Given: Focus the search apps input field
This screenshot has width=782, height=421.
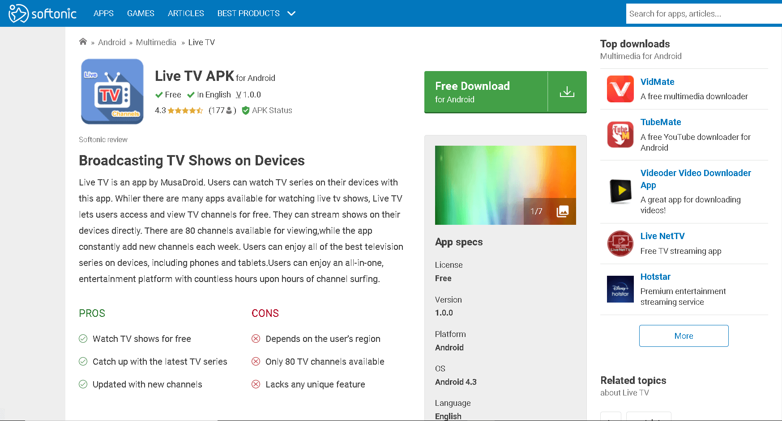Looking at the screenshot, I should click(703, 14).
